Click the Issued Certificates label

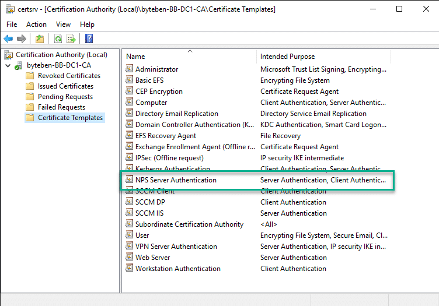[65, 86]
